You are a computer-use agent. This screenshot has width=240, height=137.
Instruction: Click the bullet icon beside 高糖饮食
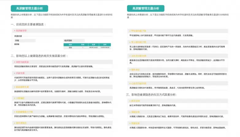(129, 112)
